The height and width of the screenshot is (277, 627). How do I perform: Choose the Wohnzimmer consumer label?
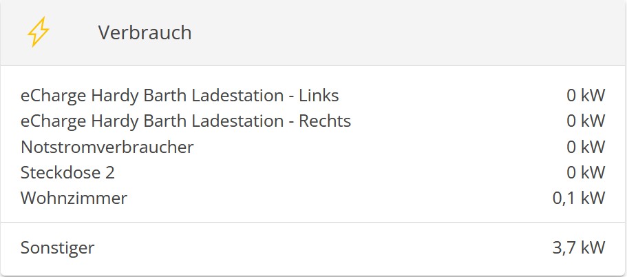[x=74, y=198]
